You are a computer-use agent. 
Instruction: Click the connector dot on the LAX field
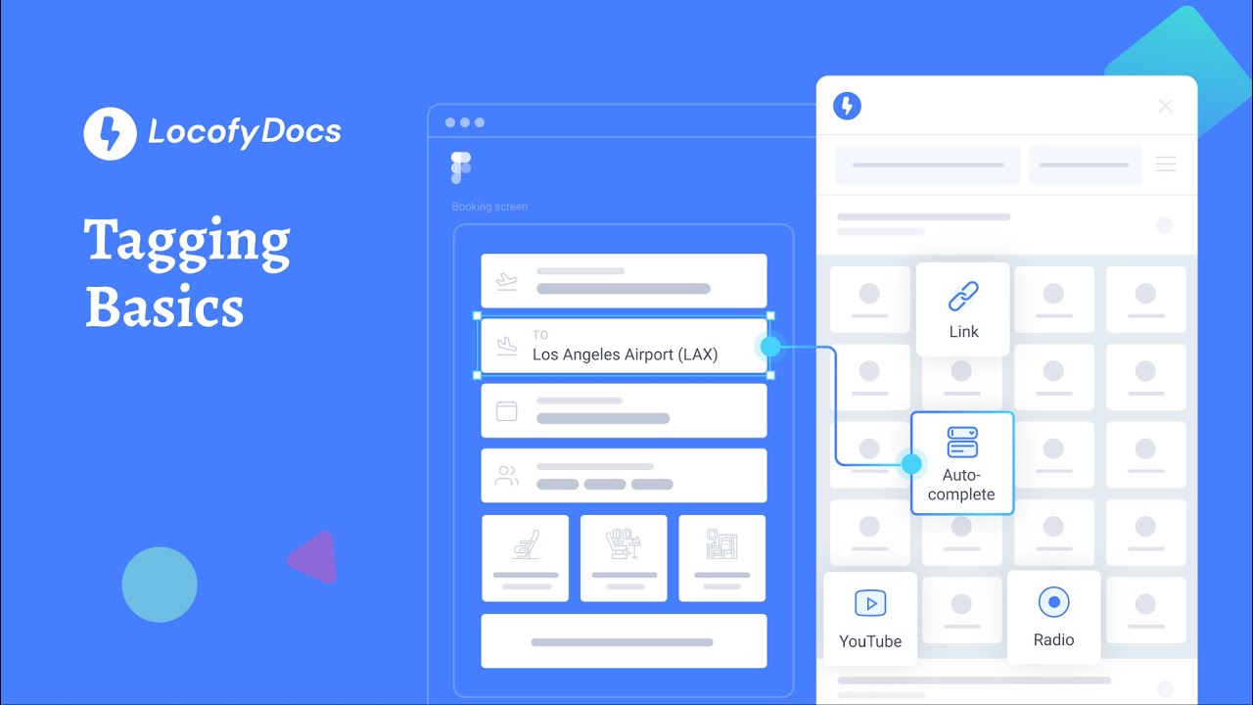point(770,346)
